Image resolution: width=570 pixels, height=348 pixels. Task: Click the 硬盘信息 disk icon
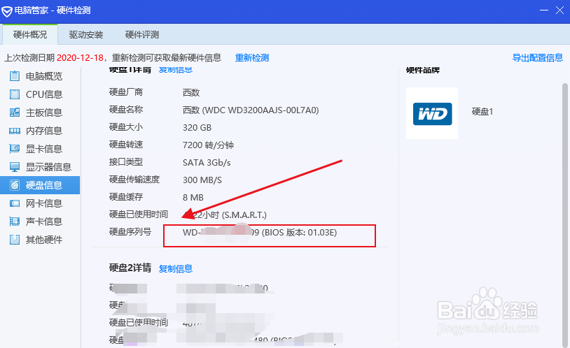15,185
